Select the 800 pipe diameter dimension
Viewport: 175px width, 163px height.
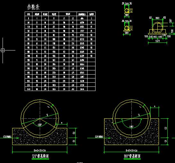[157, 18]
